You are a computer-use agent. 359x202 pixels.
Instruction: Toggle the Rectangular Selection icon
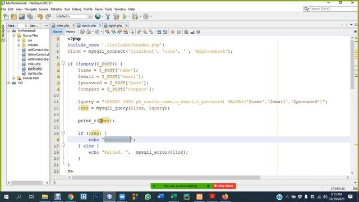pos(132,32)
